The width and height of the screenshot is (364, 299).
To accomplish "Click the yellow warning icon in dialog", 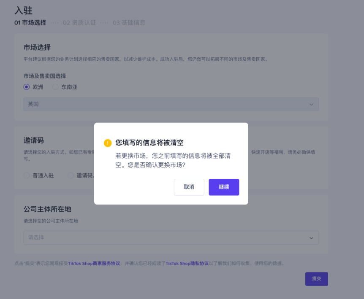I will (108, 143).
